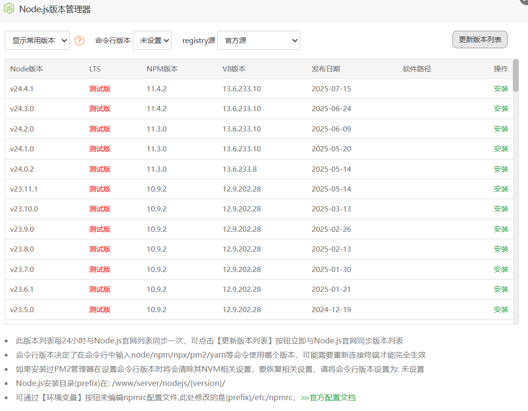Click NPM version 10.9.2 in v23.9.0 row
This screenshot has width=528, height=411.
156,229
